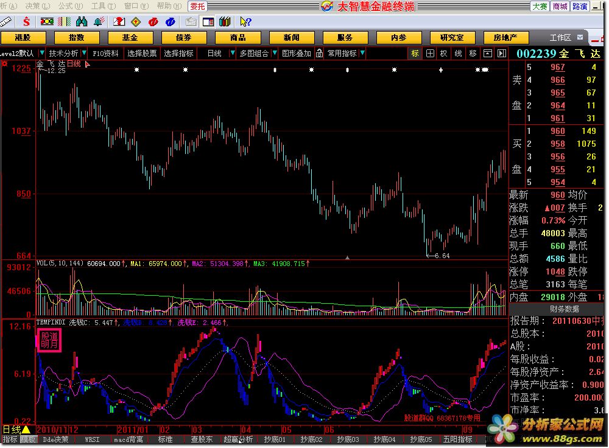Open the 帮助(H) menu

169,6
